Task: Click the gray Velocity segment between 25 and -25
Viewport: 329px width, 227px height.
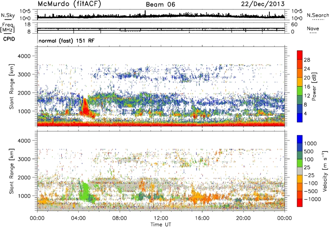Action: pyautogui.click(x=300, y=171)
